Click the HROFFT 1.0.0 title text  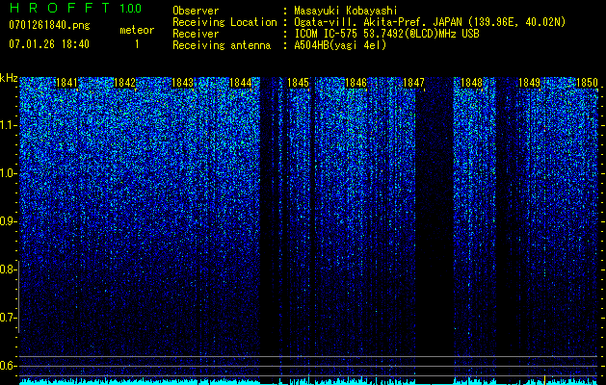click(75, 8)
